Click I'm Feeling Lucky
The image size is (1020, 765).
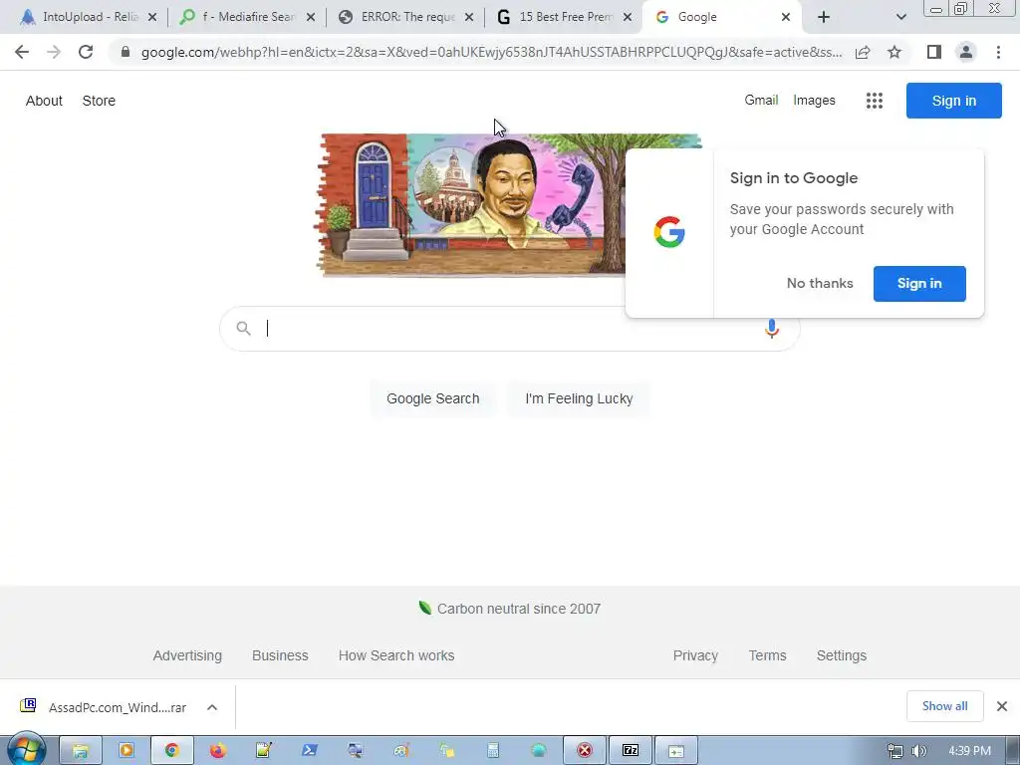[579, 398]
